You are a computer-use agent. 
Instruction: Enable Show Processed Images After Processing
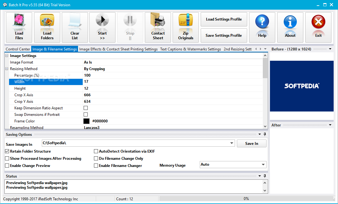pyautogui.click(x=7, y=159)
